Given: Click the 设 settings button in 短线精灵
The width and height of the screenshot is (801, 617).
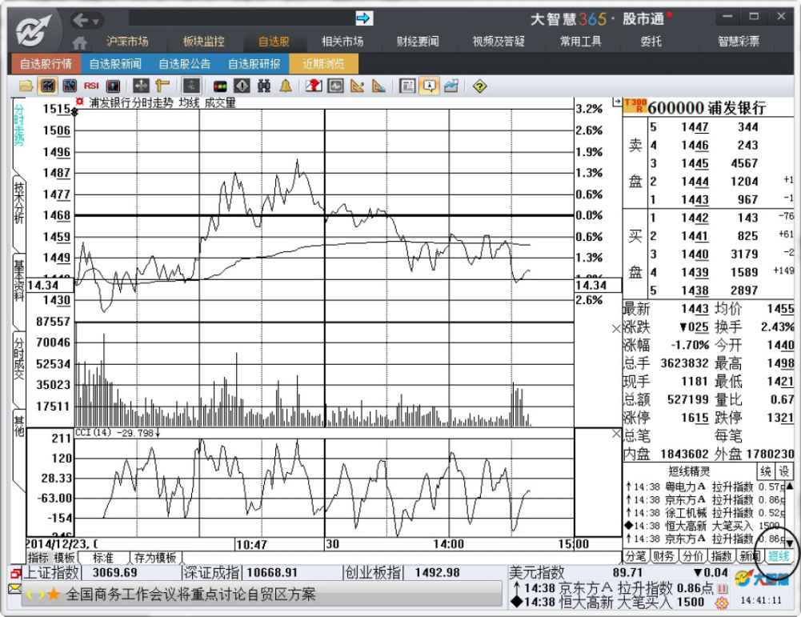Looking at the screenshot, I should coord(784,471).
